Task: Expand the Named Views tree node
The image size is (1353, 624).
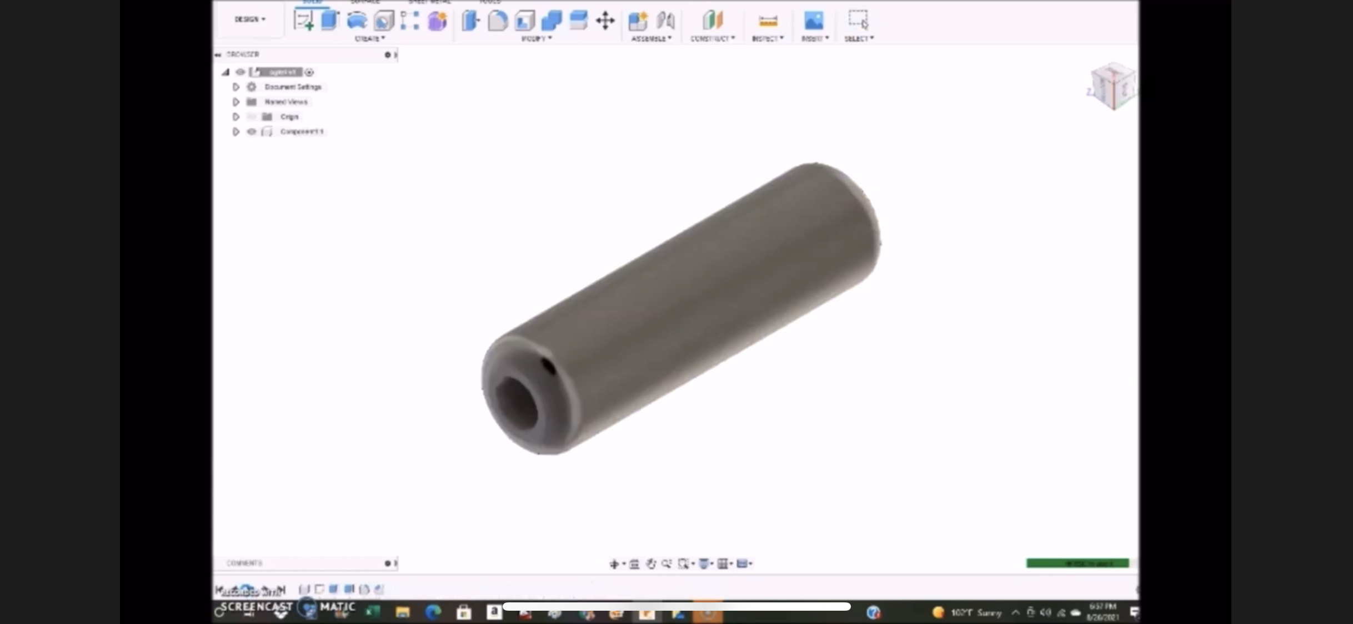Action: (x=235, y=102)
